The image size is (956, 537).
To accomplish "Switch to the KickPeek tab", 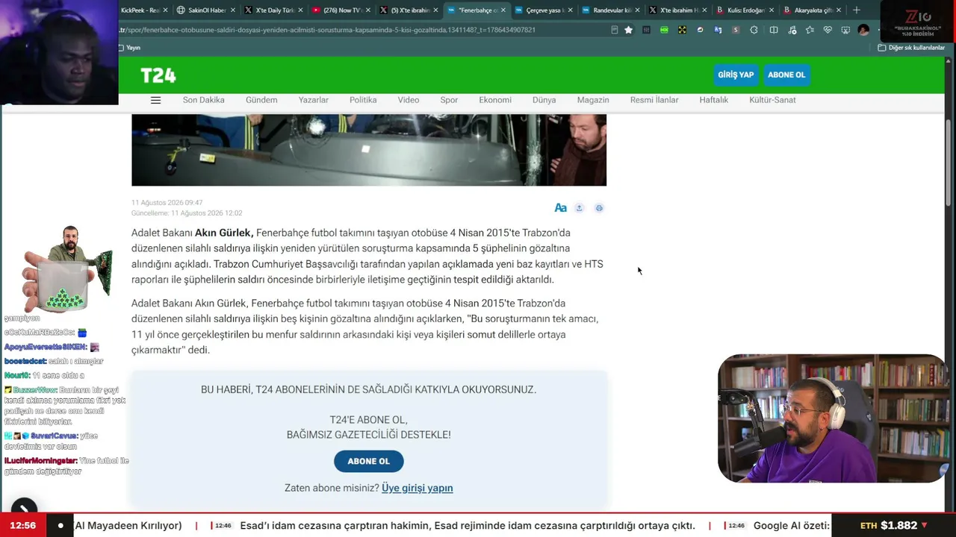I will (x=140, y=10).
